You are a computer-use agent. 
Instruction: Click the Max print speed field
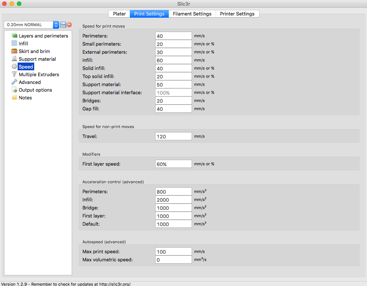click(173, 251)
